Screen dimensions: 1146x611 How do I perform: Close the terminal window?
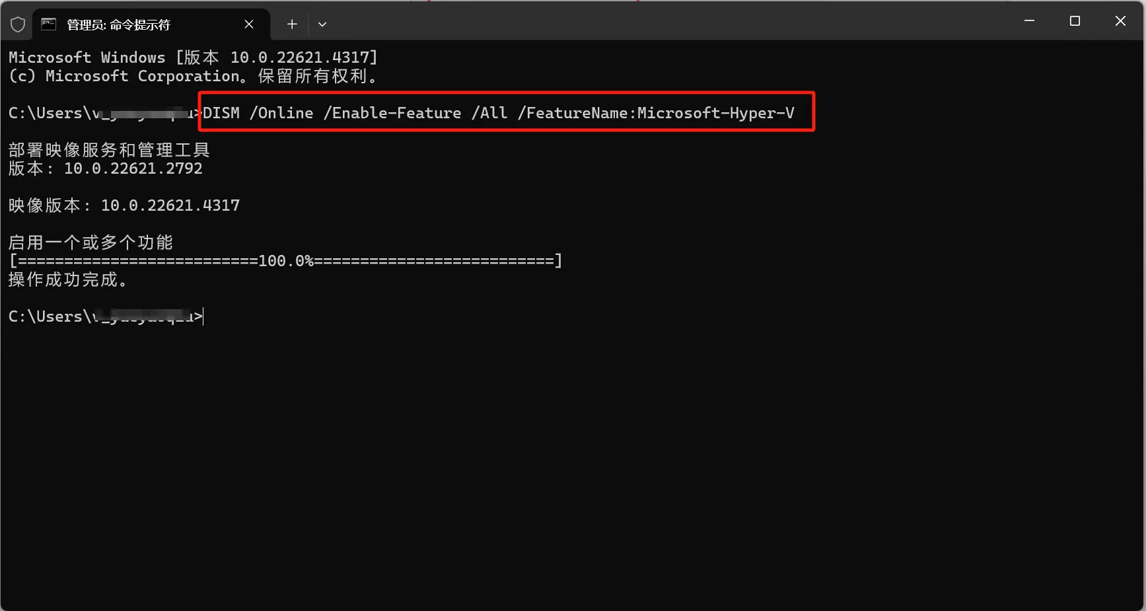(x=1120, y=21)
